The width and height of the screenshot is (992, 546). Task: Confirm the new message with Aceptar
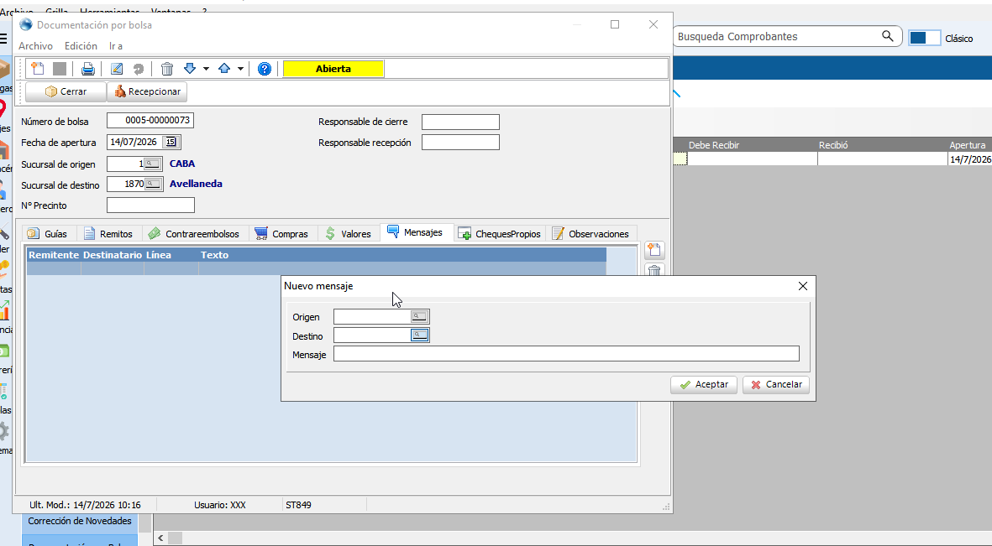(x=704, y=384)
